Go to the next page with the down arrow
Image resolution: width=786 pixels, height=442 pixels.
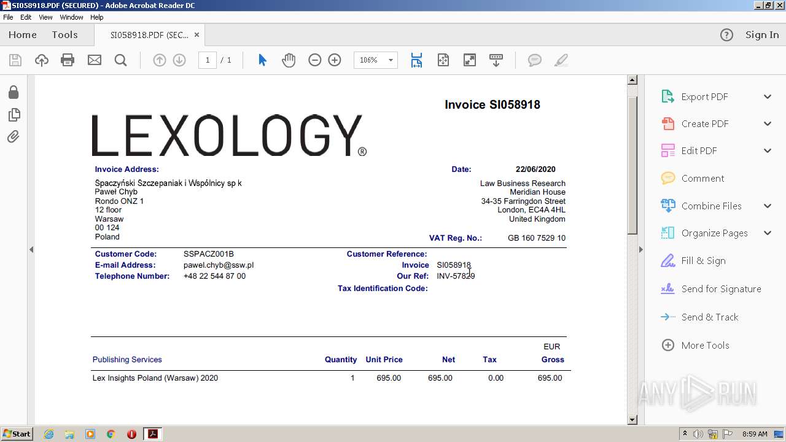point(179,60)
